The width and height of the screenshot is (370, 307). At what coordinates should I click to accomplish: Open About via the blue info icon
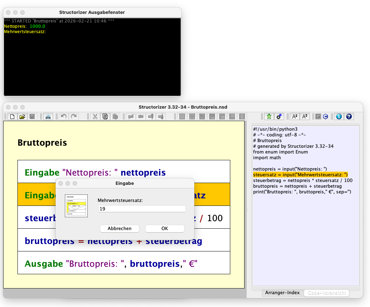coord(339,116)
